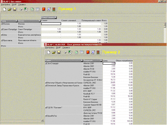167x125 pixels.
Task: Open the Справка menu in the ALBESTER window
Action: [x=66, y=48]
